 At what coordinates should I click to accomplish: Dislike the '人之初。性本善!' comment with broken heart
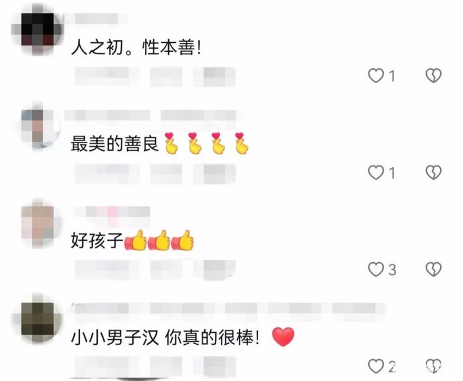click(433, 75)
